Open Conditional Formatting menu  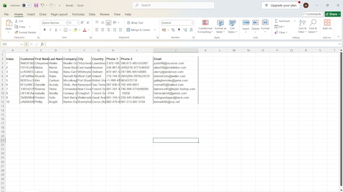click(205, 26)
